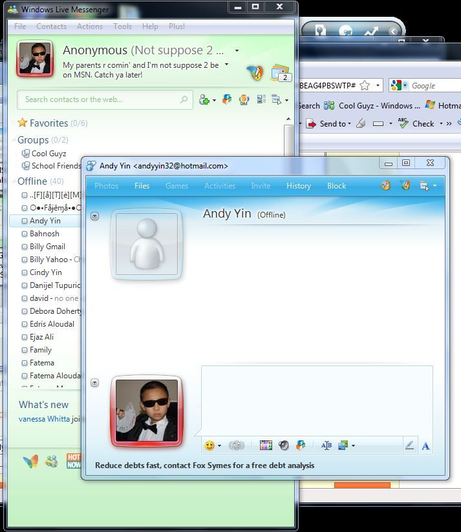Click the share files icon in chat toolbar
This screenshot has height=532, width=461.
pyautogui.click(x=301, y=445)
